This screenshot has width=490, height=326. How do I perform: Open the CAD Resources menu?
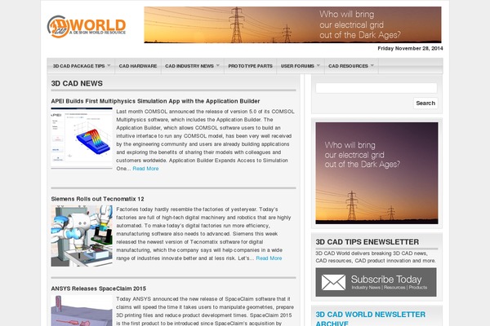pyautogui.click(x=348, y=66)
